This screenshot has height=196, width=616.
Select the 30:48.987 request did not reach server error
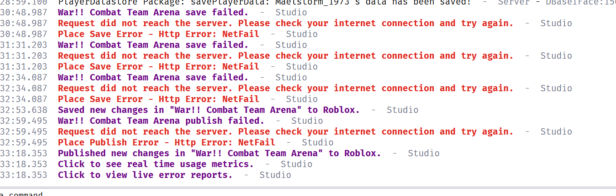point(286,23)
